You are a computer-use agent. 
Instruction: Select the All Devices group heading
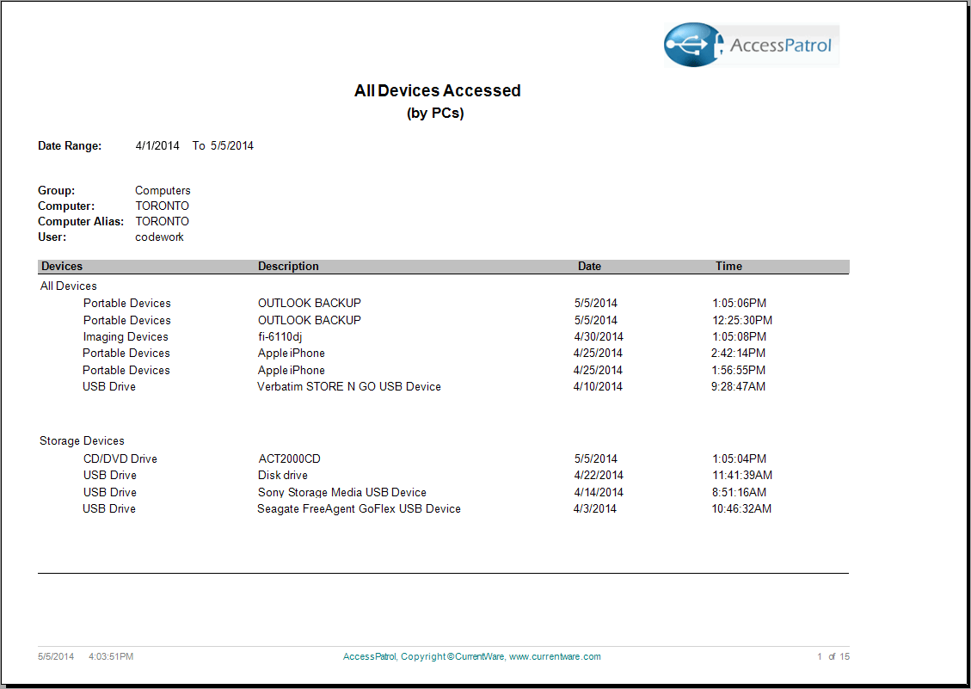click(x=69, y=286)
